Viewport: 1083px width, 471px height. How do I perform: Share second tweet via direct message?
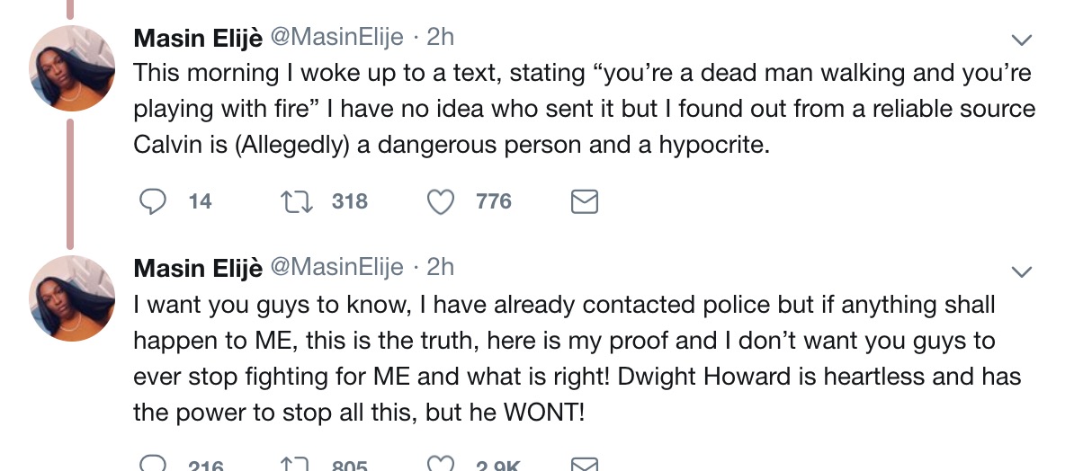[x=585, y=465]
